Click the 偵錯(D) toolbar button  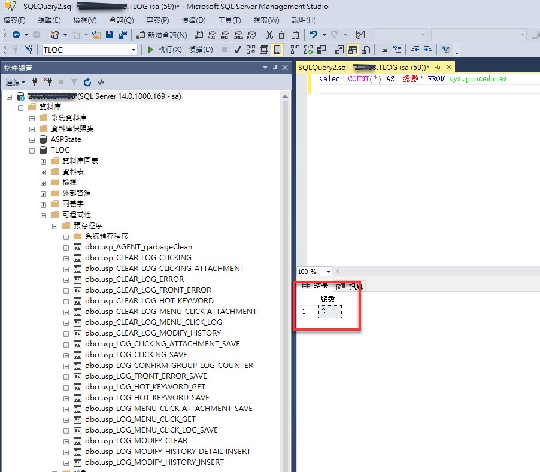click(x=201, y=50)
